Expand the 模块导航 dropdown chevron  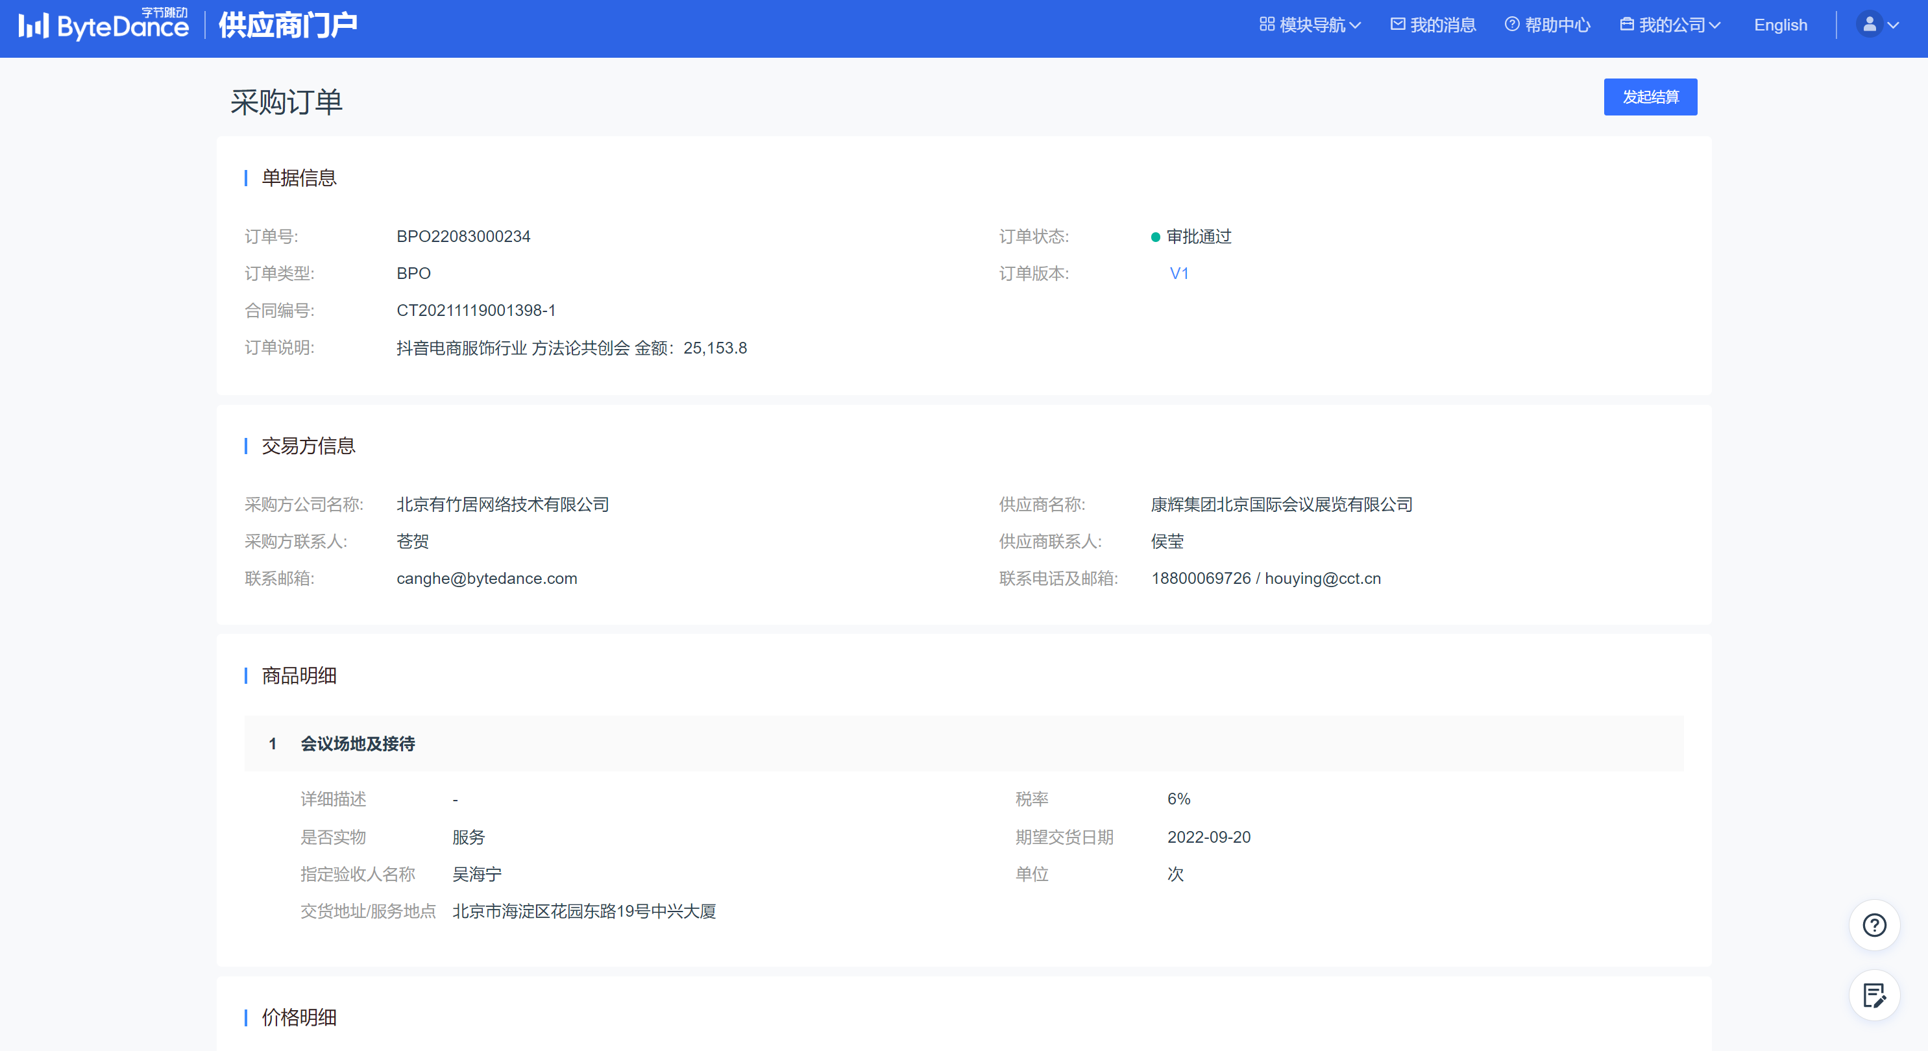pyautogui.click(x=1355, y=25)
